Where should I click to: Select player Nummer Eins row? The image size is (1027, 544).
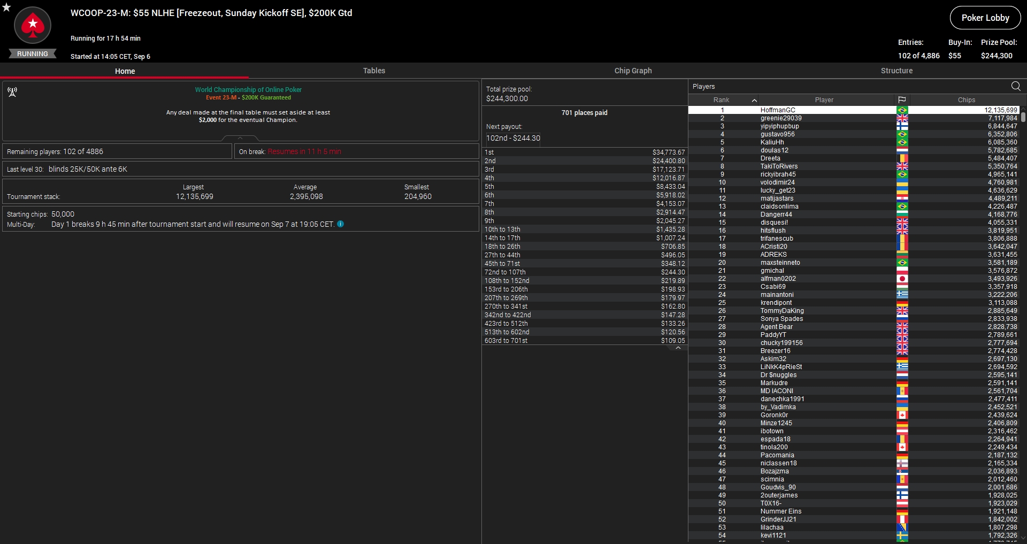(854, 511)
